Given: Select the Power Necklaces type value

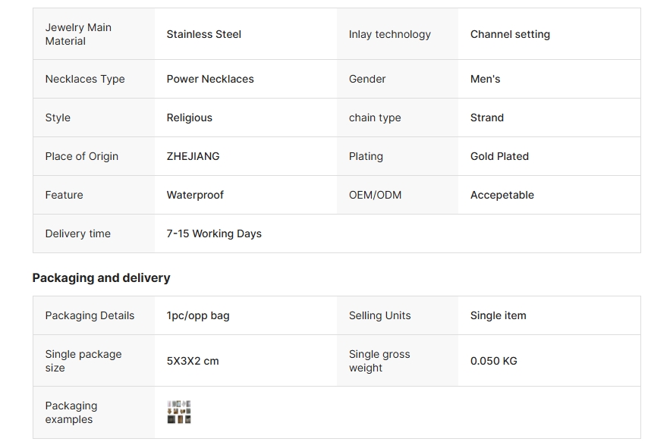Looking at the screenshot, I should [210, 79].
